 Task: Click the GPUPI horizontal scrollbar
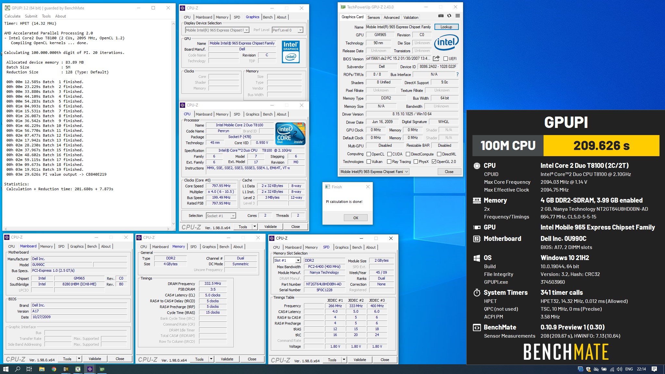(88, 229)
